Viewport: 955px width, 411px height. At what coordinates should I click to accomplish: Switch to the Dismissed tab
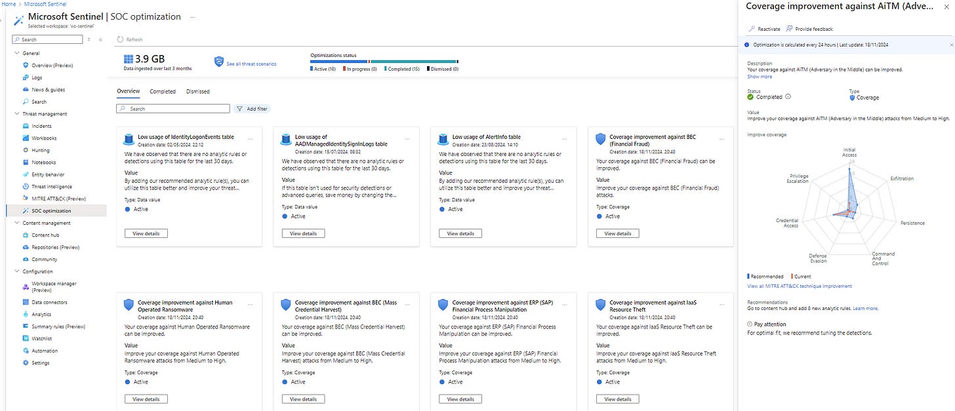tap(198, 92)
